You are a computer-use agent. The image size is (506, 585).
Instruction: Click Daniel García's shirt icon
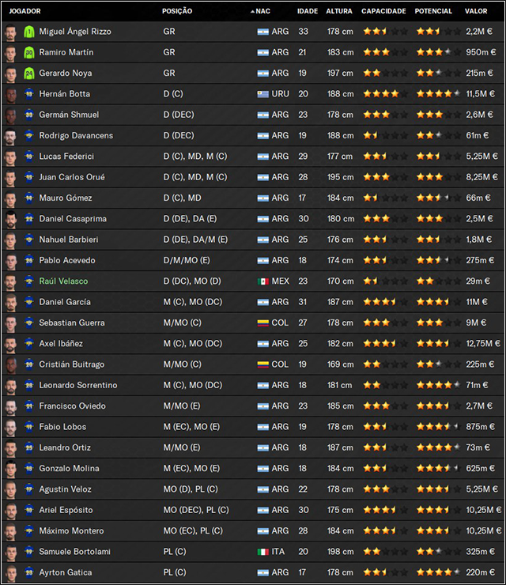click(x=29, y=302)
